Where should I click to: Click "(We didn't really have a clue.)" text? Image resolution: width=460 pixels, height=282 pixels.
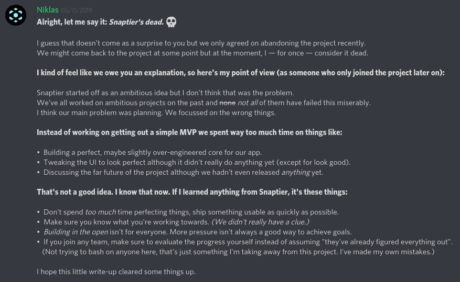pos(261,222)
